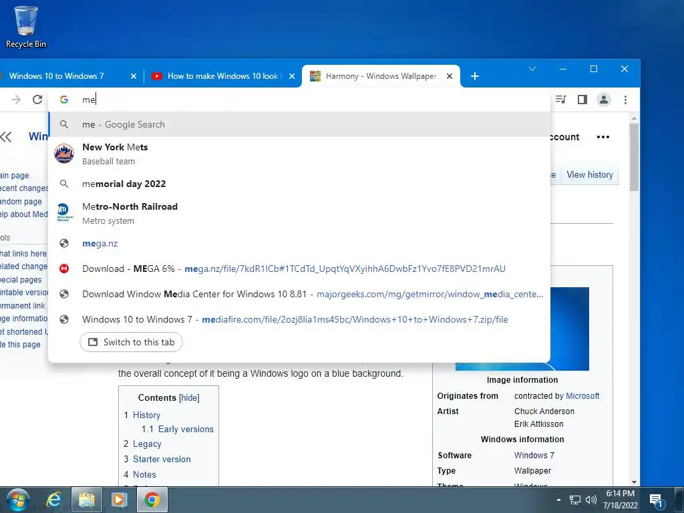684x513 pixels.
Task: Click the Chrome reload page icon
Action: [x=37, y=100]
